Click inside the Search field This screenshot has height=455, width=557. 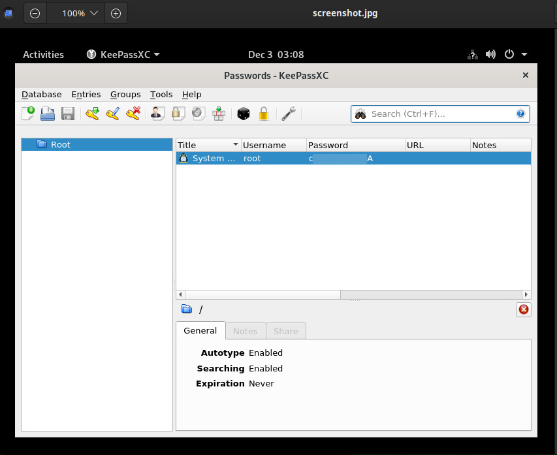(441, 114)
